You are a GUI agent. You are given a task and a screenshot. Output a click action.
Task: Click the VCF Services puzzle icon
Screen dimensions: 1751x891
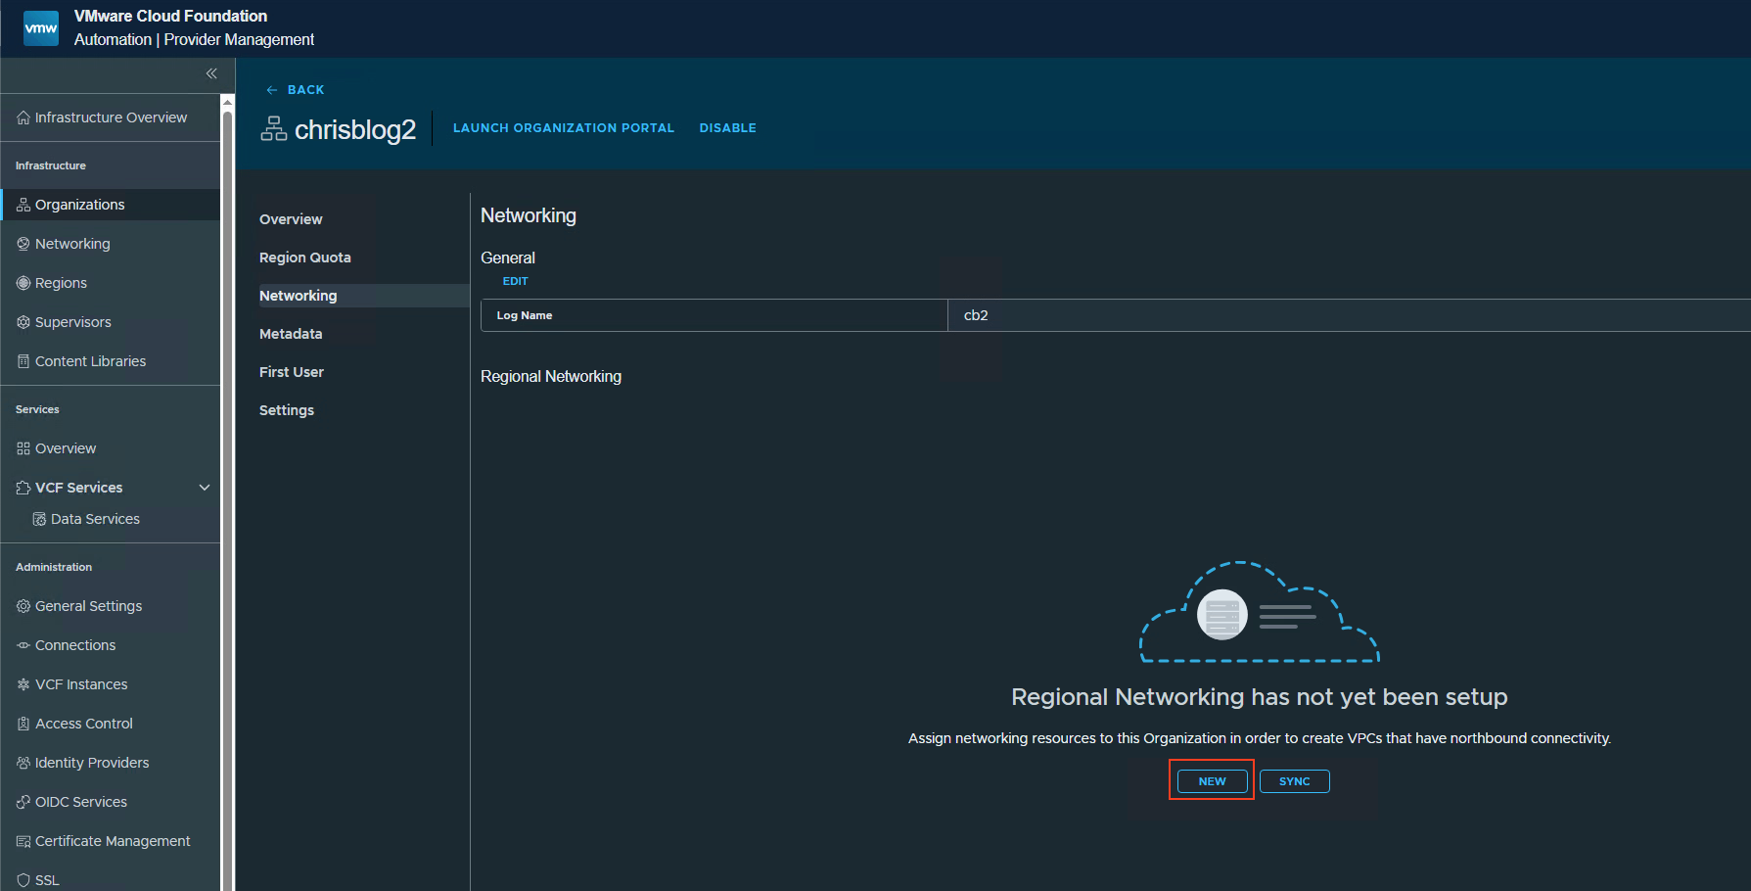[23, 488]
